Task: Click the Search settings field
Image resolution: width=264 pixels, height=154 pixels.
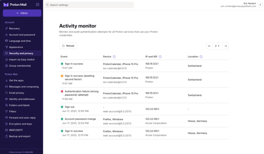Action: tap(89, 5)
